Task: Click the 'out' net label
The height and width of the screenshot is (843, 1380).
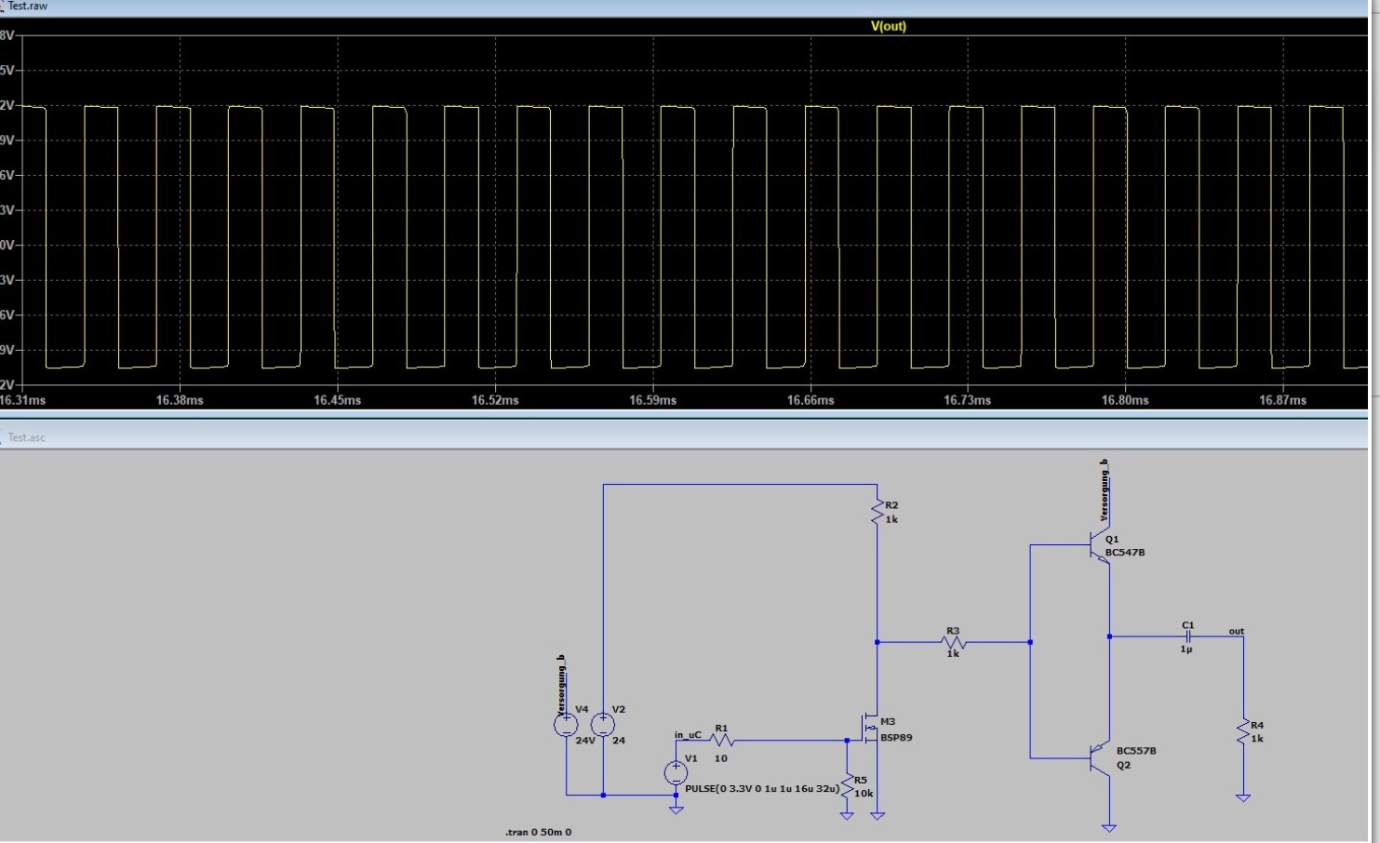Action: [x=1236, y=631]
